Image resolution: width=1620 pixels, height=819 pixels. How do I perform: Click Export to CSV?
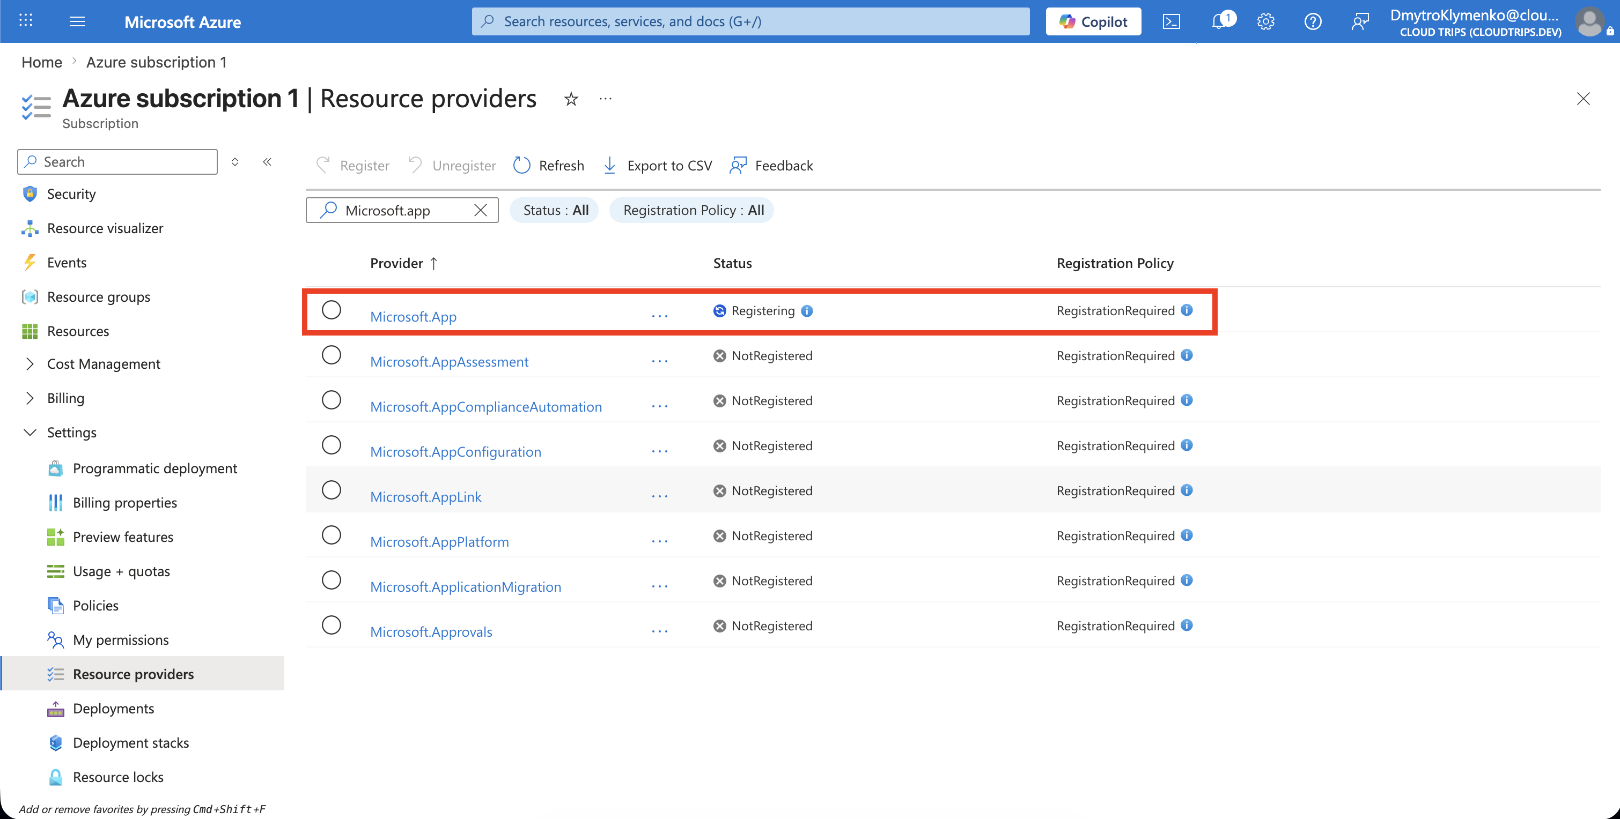pos(658,165)
